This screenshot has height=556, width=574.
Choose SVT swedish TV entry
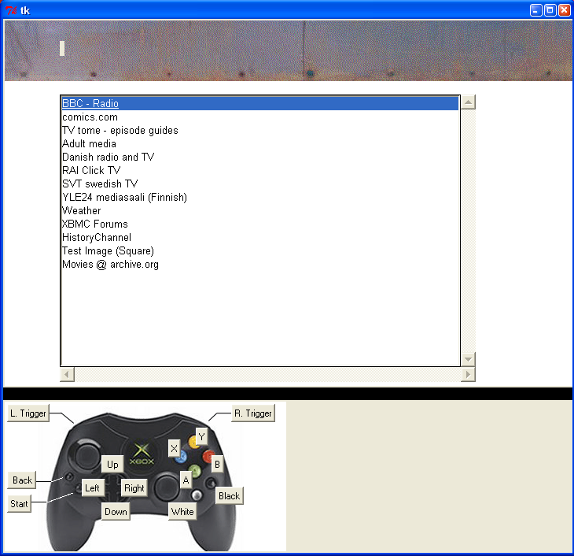coord(260,183)
